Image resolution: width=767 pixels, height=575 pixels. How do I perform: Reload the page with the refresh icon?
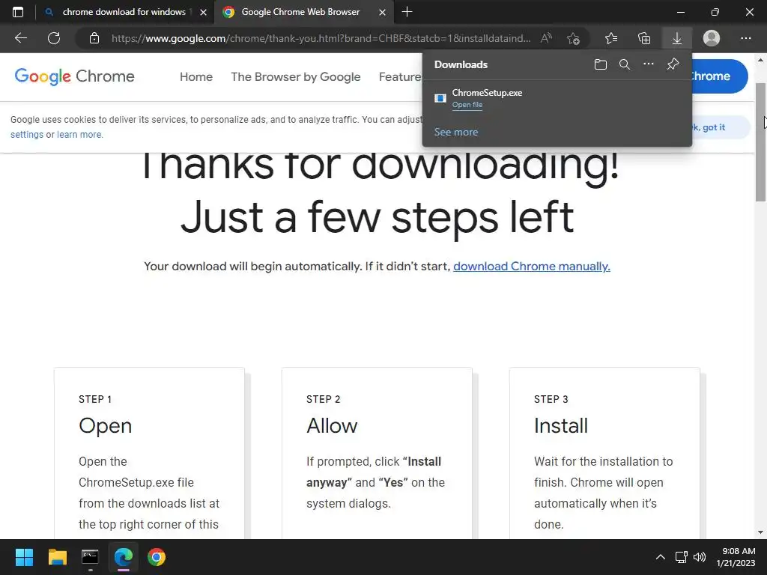54,38
